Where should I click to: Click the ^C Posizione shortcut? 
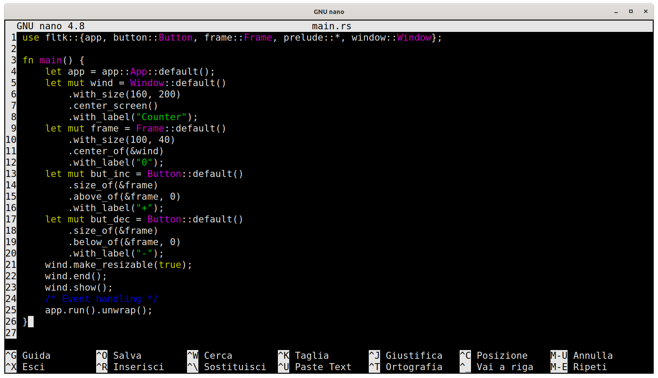pos(494,356)
